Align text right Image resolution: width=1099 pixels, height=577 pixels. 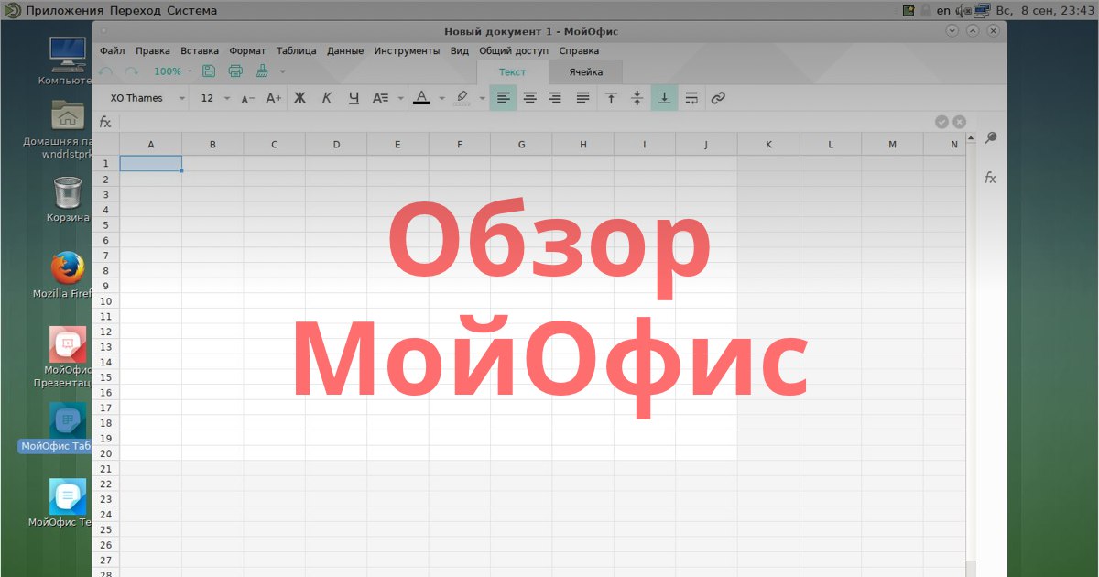[x=555, y=98]
